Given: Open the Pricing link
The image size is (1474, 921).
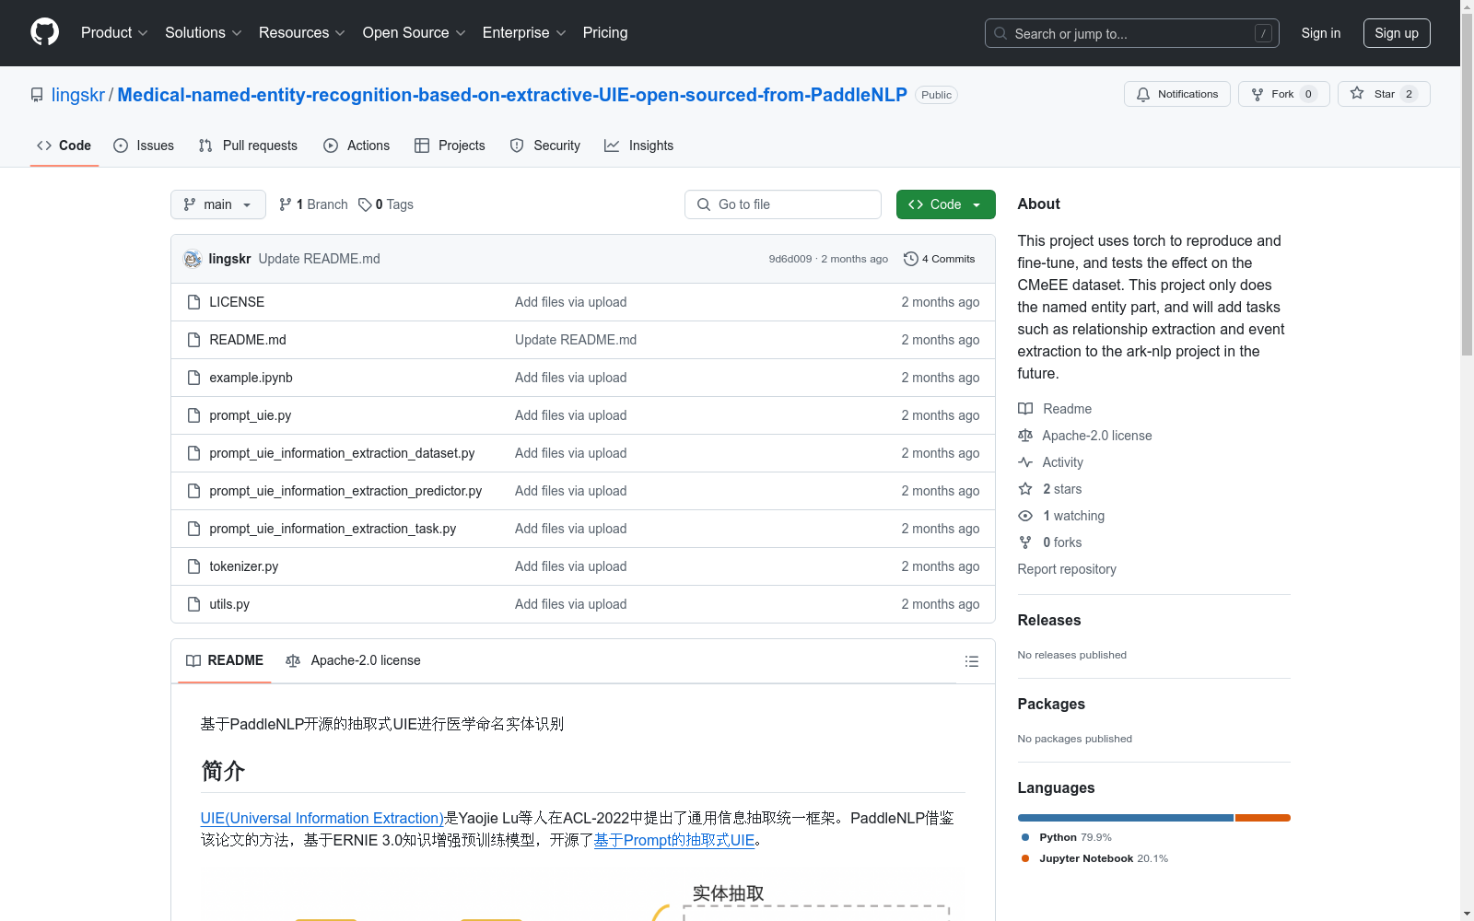Looking at the screenshot, I should pyautogui.click(x=605, y=33).
